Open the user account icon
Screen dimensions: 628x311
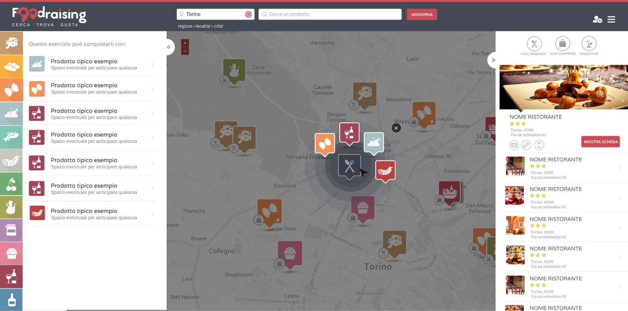click(597, 20)
